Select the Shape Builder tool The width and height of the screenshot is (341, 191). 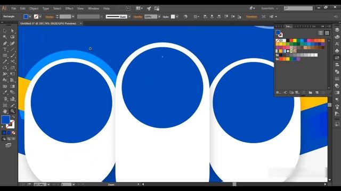coord(5,80)
